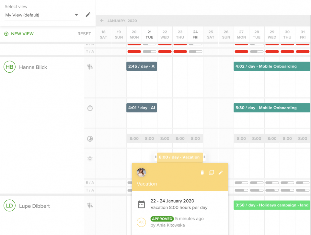Viewport: 311px width, 235px height.
Task: Open the 4:02 / day Mobile Onboarding booking
Action: (272, 66)
